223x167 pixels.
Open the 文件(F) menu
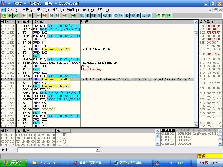tap(13, 10)
